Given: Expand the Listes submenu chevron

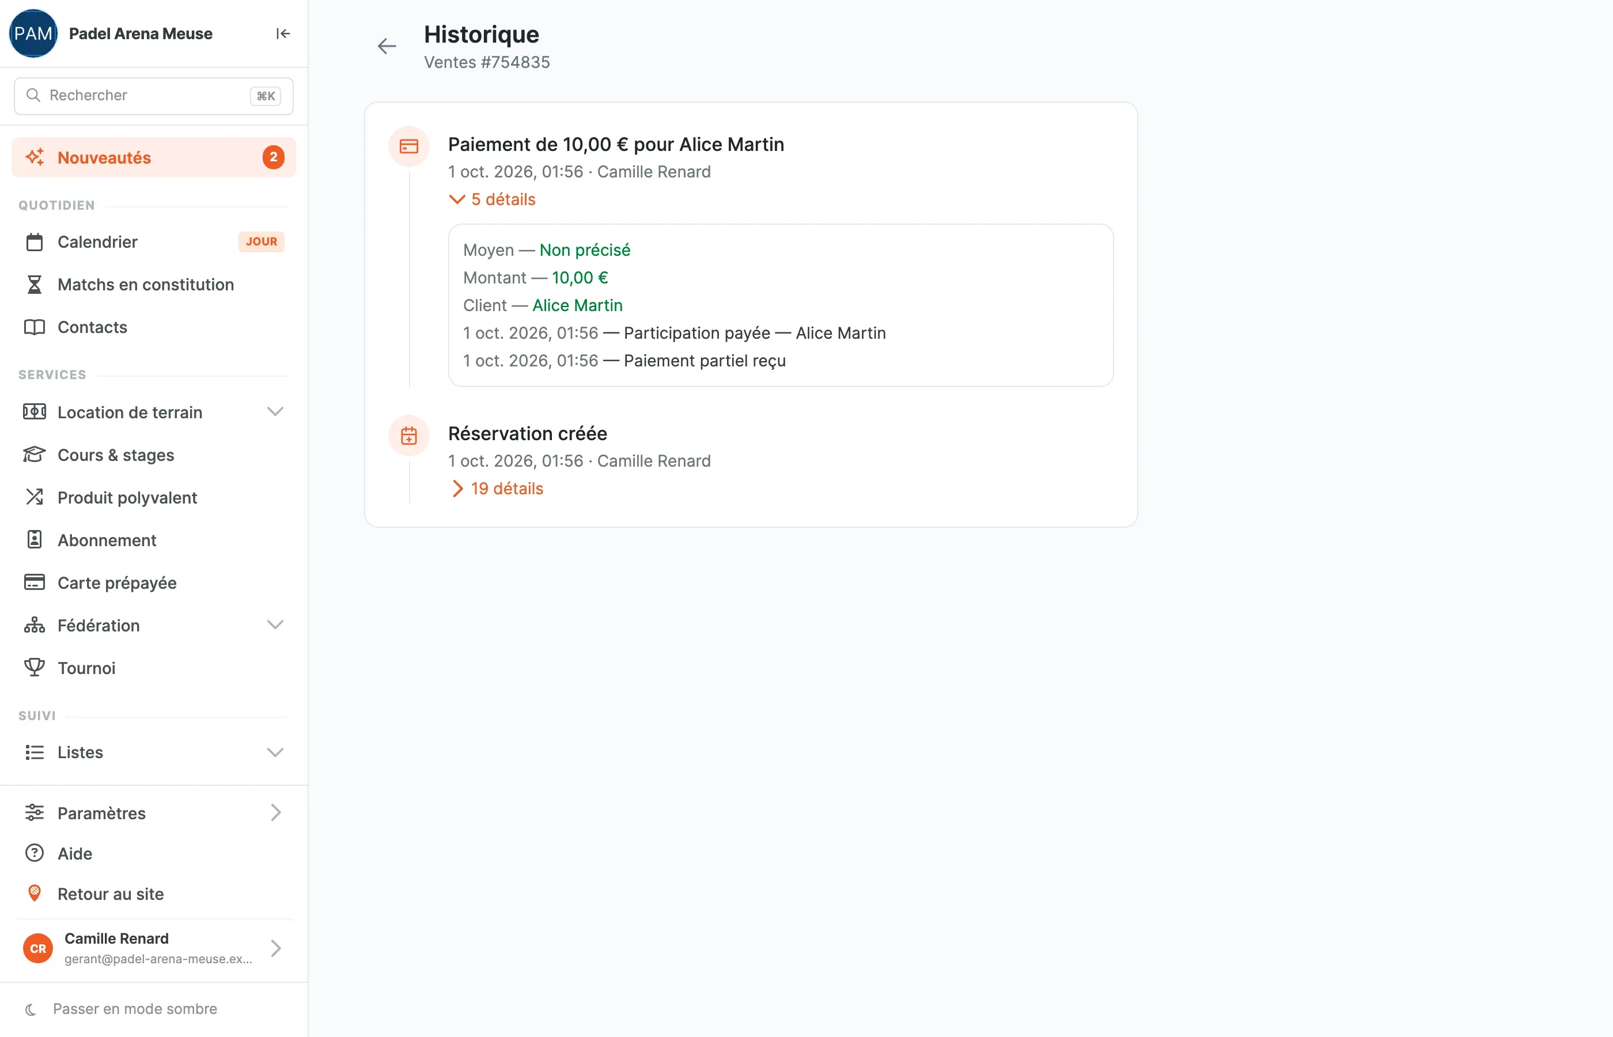Looking at the screenshot, I should (x=275, y=752).
